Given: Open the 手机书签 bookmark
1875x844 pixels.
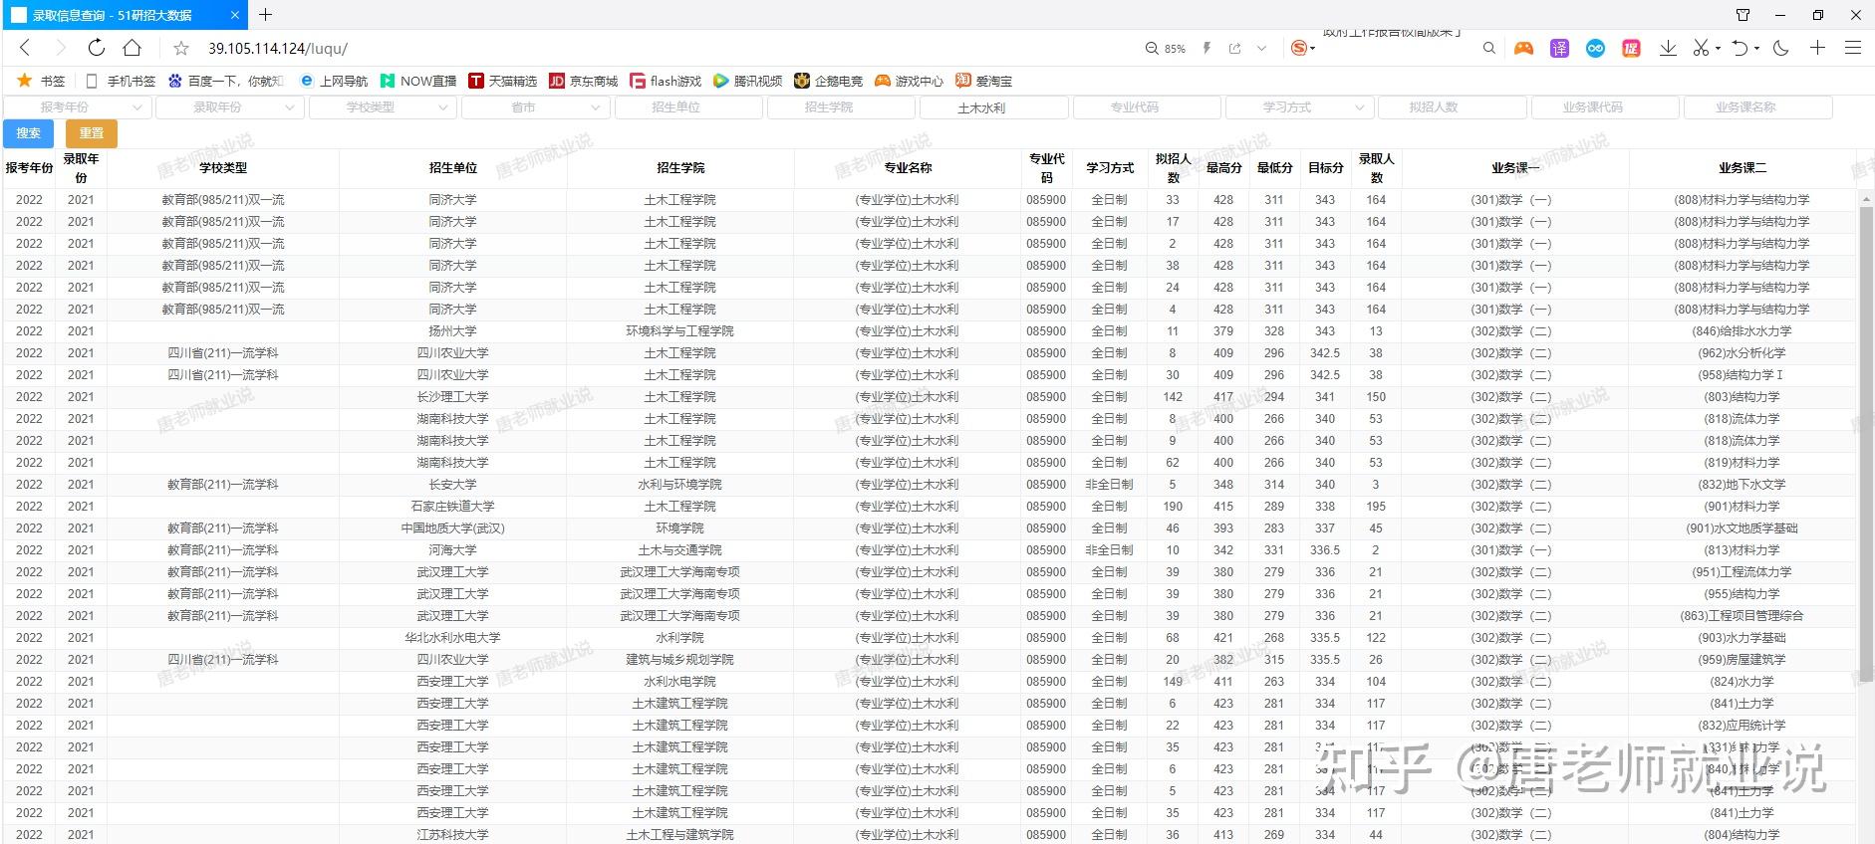Looking at the screenshot, I should (x=121, y=81).
